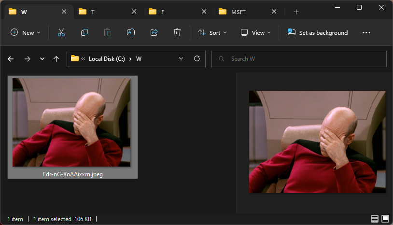The width and height of the screenshot is (393, 225).
Task: Click '1 item selected 106 KB' status
Action: [62, 219]
